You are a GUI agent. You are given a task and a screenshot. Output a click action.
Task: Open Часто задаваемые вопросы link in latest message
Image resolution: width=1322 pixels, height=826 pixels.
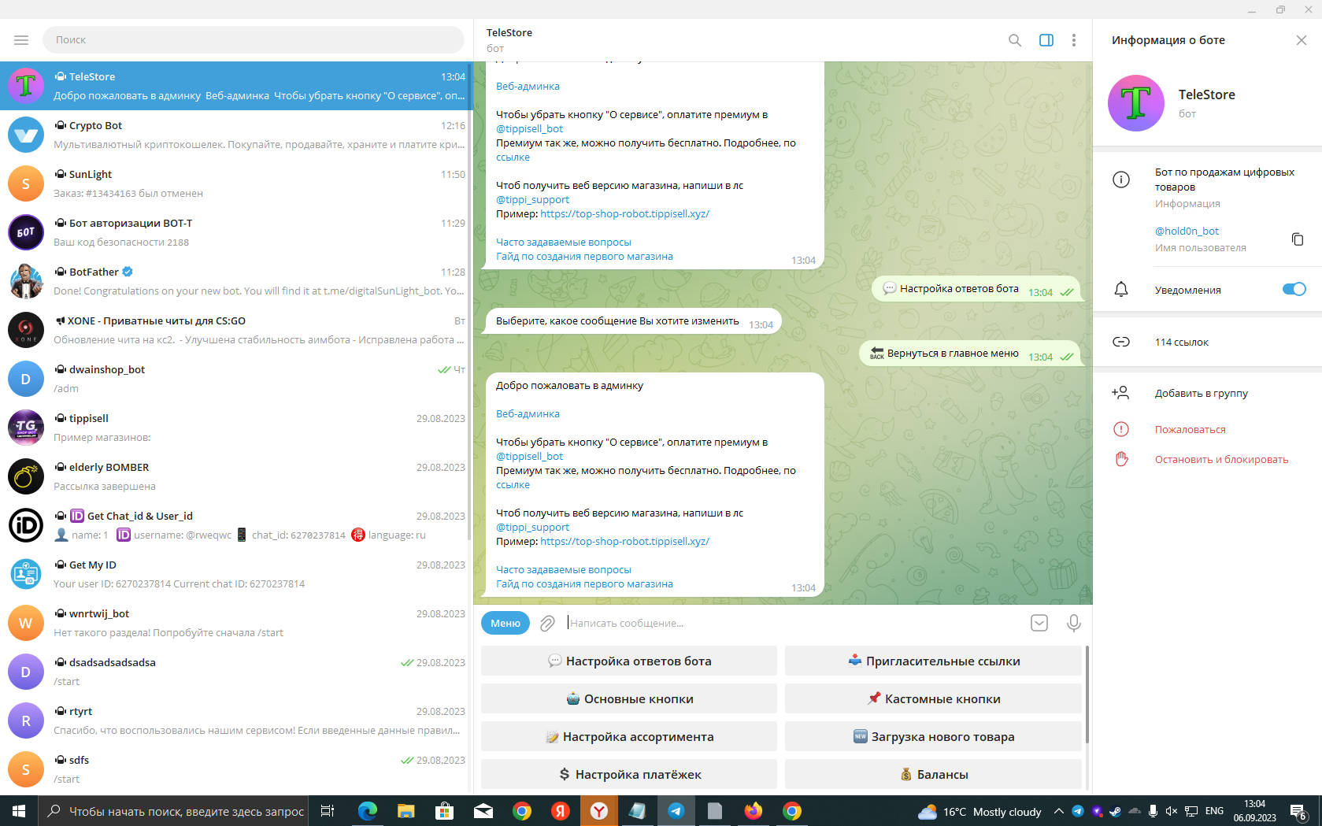point(564,569)
